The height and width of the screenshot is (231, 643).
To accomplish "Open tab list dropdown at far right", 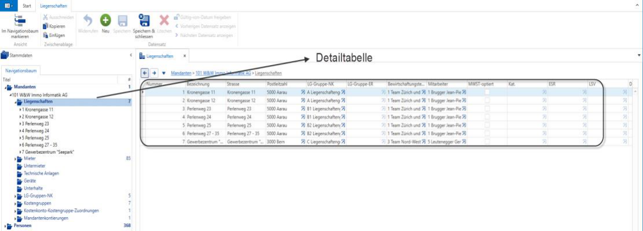I will (640, 55).
